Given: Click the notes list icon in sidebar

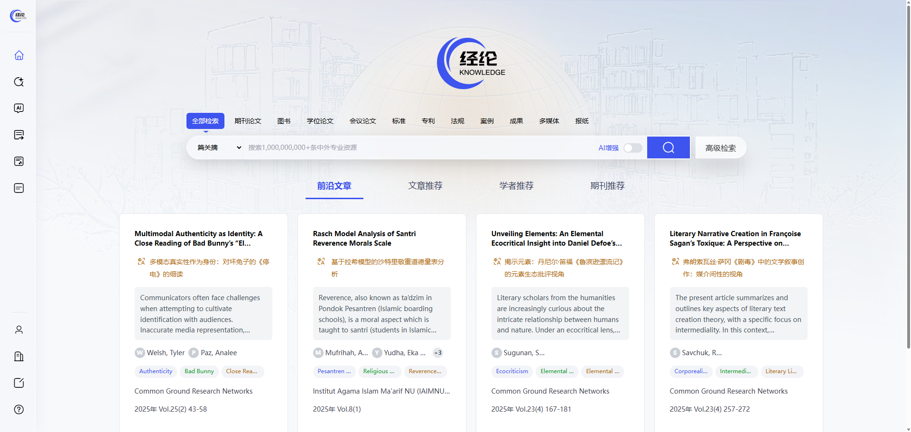Looking at the screenshot, I should [19, 188].
